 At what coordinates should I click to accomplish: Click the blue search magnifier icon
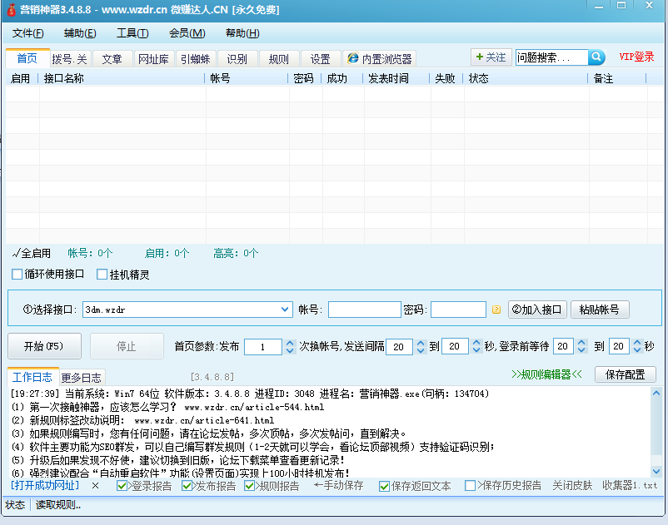tap(596, 57)
